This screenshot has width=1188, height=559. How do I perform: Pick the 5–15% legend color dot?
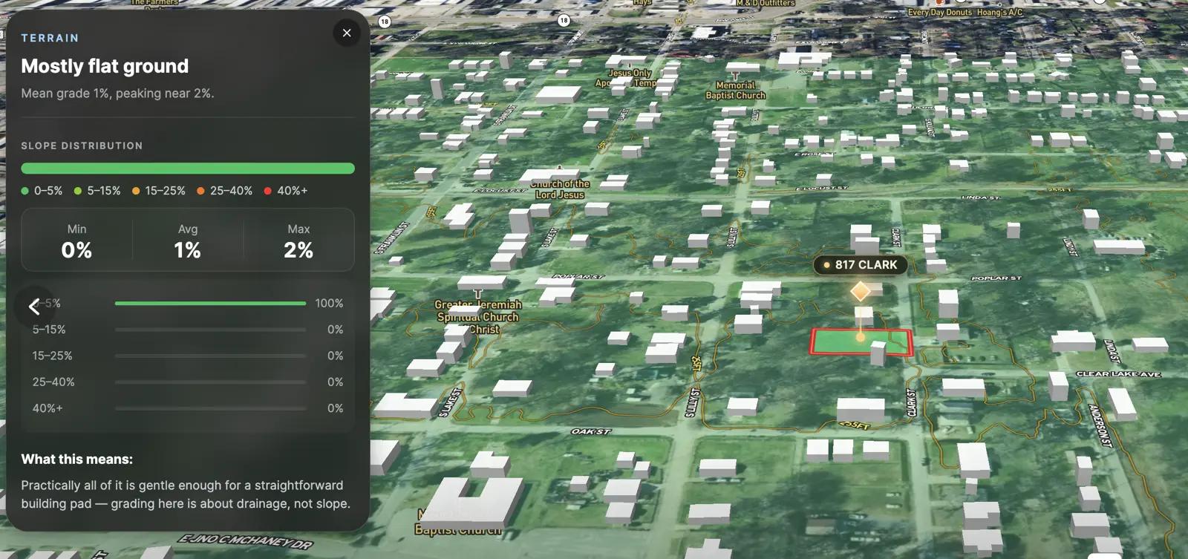(x=78, y=191)
